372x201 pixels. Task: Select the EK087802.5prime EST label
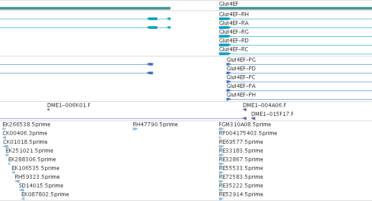[x=45, y=194]
